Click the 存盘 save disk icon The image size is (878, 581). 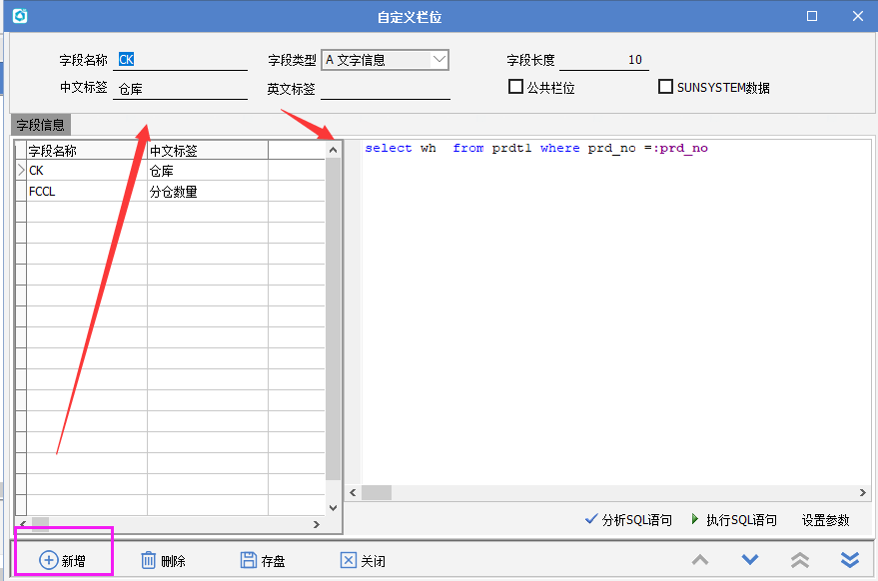249,560
